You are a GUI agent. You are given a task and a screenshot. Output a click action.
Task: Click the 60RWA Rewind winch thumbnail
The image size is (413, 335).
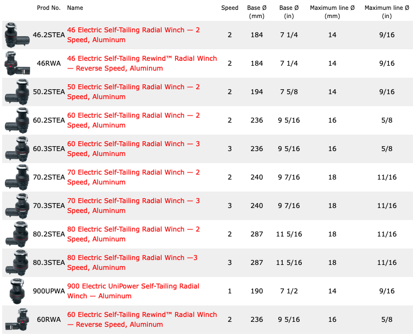tap(17, 320)
